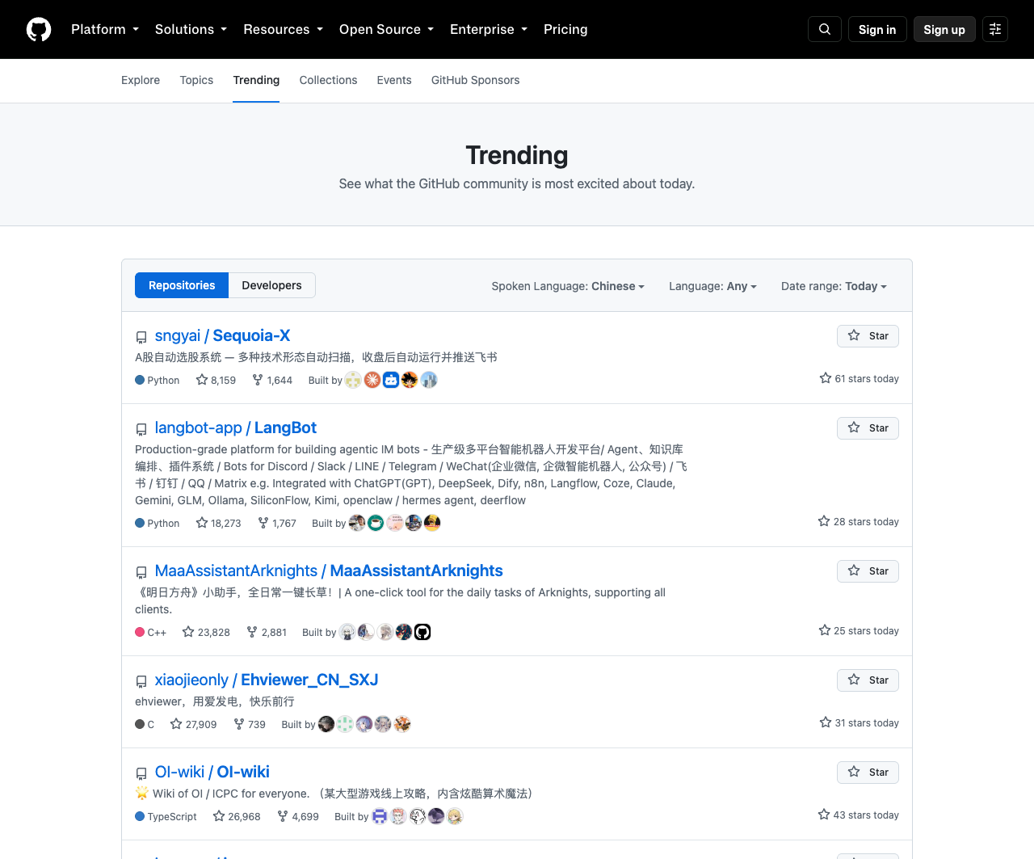Open the Events tab

(x=394, y=80)
